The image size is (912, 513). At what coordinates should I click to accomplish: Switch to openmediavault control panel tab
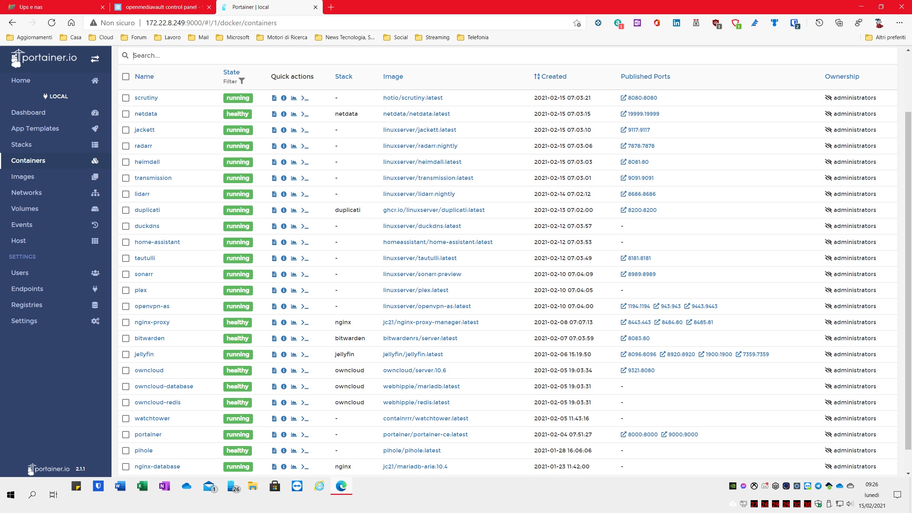(x=161, y=7)
